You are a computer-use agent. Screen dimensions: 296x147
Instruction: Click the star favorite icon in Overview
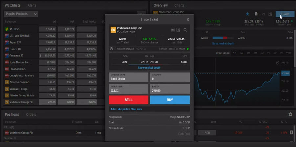coord(247,14)
